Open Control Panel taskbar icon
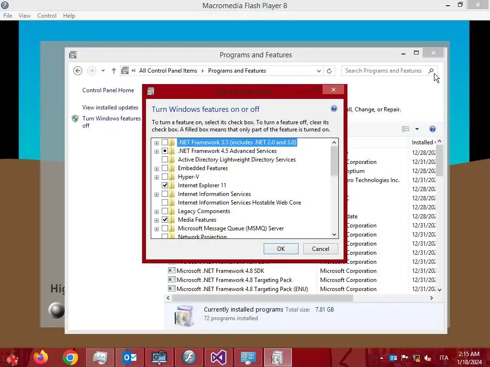Image resolution: width=490 pixels, height=367 pixels. (248, 357)
